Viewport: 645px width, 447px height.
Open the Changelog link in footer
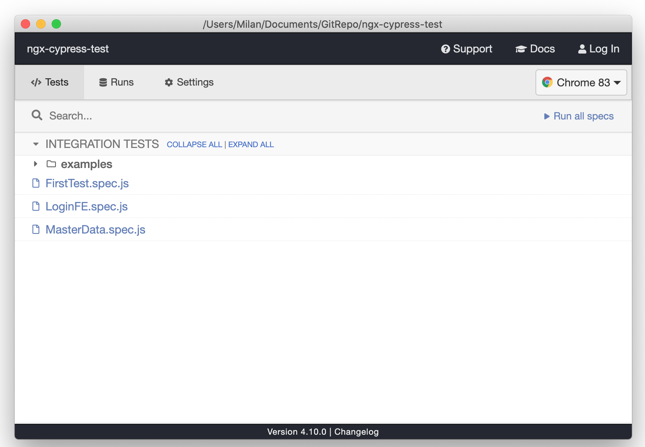click(x=356, y=432)
